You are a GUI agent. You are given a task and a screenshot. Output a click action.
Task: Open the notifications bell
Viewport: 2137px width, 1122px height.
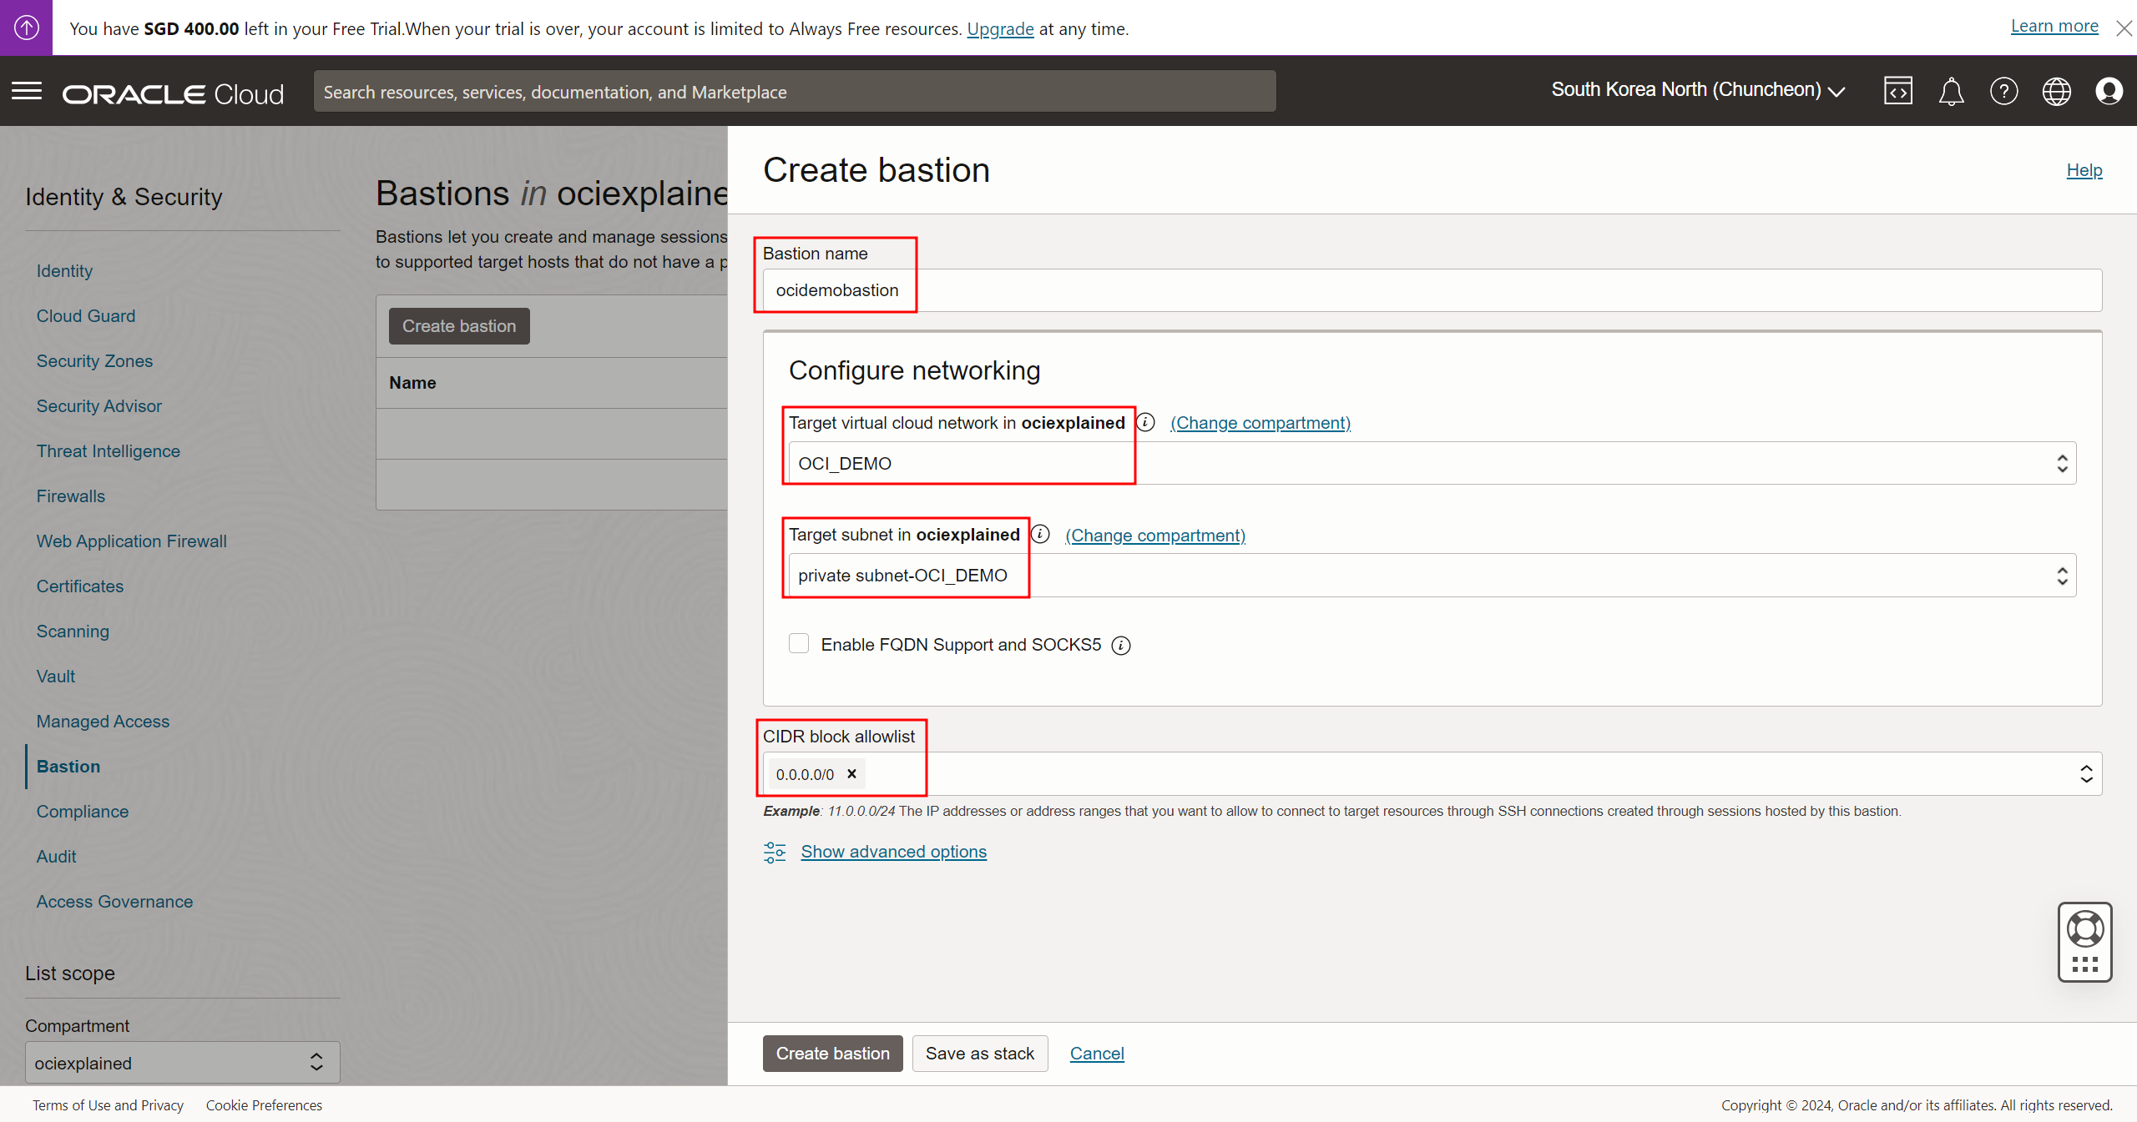[1951, 91]
